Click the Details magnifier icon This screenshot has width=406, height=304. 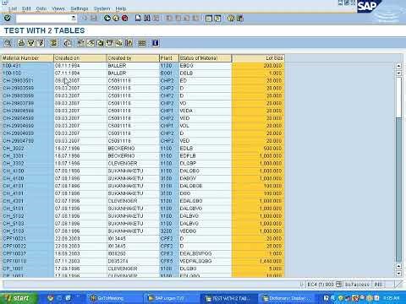tap(8, 43)
